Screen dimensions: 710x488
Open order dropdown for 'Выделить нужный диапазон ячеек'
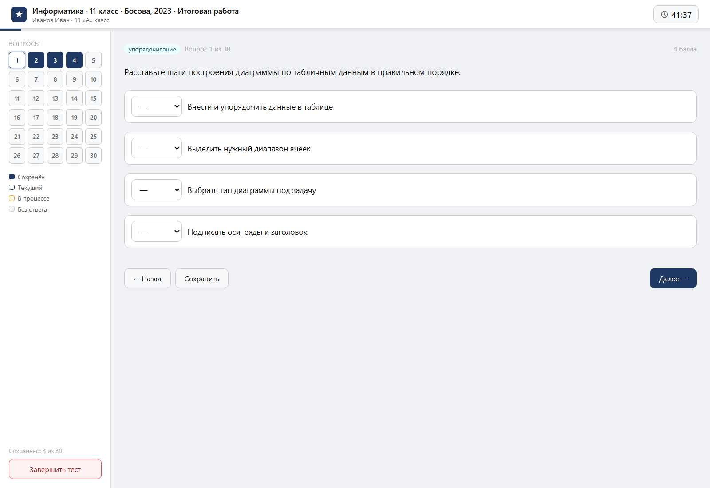click(157, 148)
